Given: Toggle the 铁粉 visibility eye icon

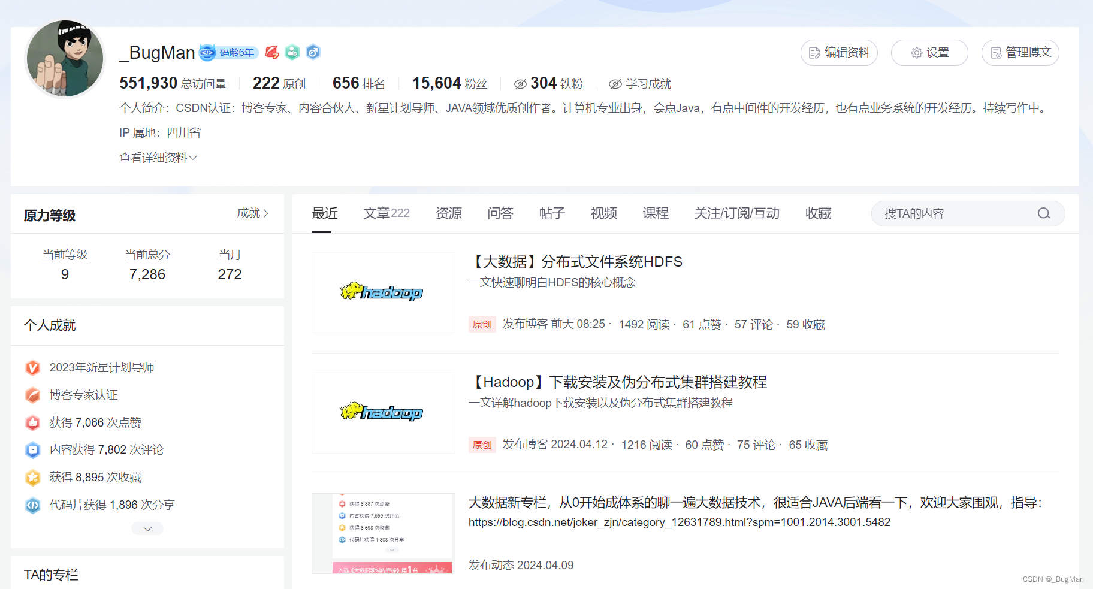Looking at the screenshot, I should 520,84.
